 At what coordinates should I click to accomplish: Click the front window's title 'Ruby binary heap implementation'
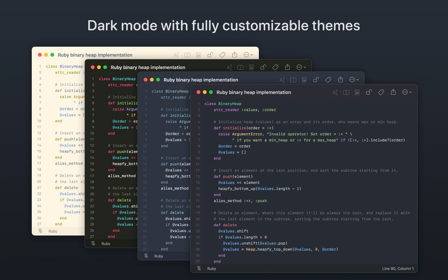pyautogui.click(x=253, y=92)
